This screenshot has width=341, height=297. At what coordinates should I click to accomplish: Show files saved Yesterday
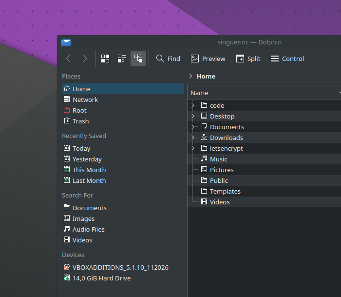[123, 159]
